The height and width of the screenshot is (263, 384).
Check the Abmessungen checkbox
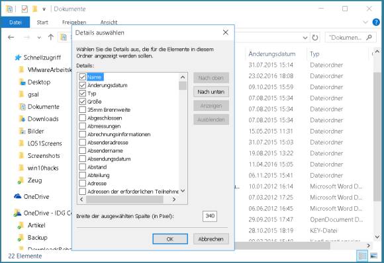[x=82, y=126]
